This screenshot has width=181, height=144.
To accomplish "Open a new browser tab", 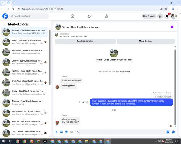I will (14, 3).
